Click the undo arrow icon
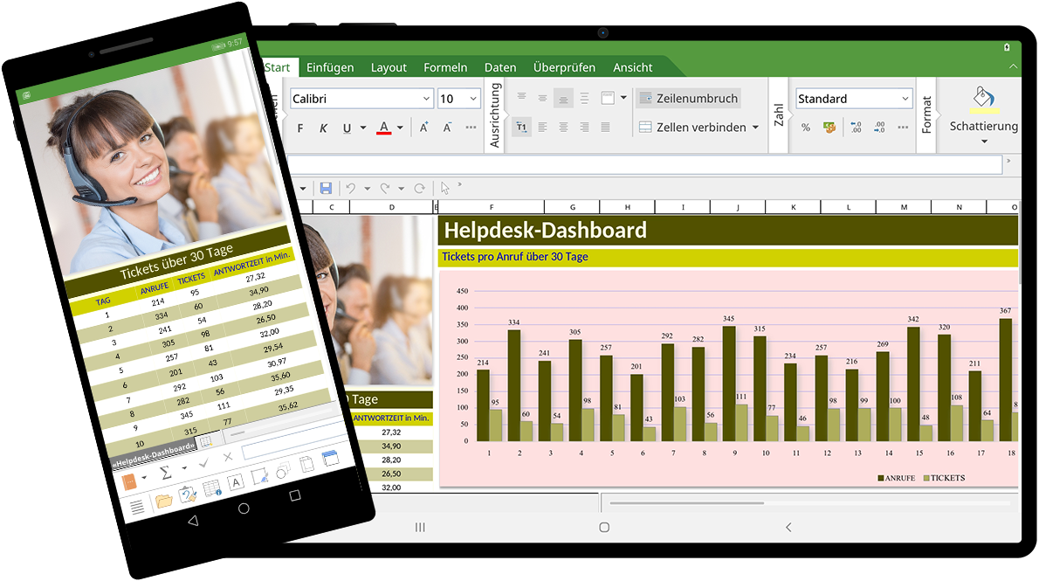 (351, 188)
